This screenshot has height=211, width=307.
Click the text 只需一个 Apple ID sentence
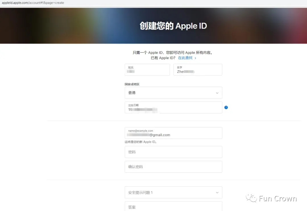click(x=173, y=53)
